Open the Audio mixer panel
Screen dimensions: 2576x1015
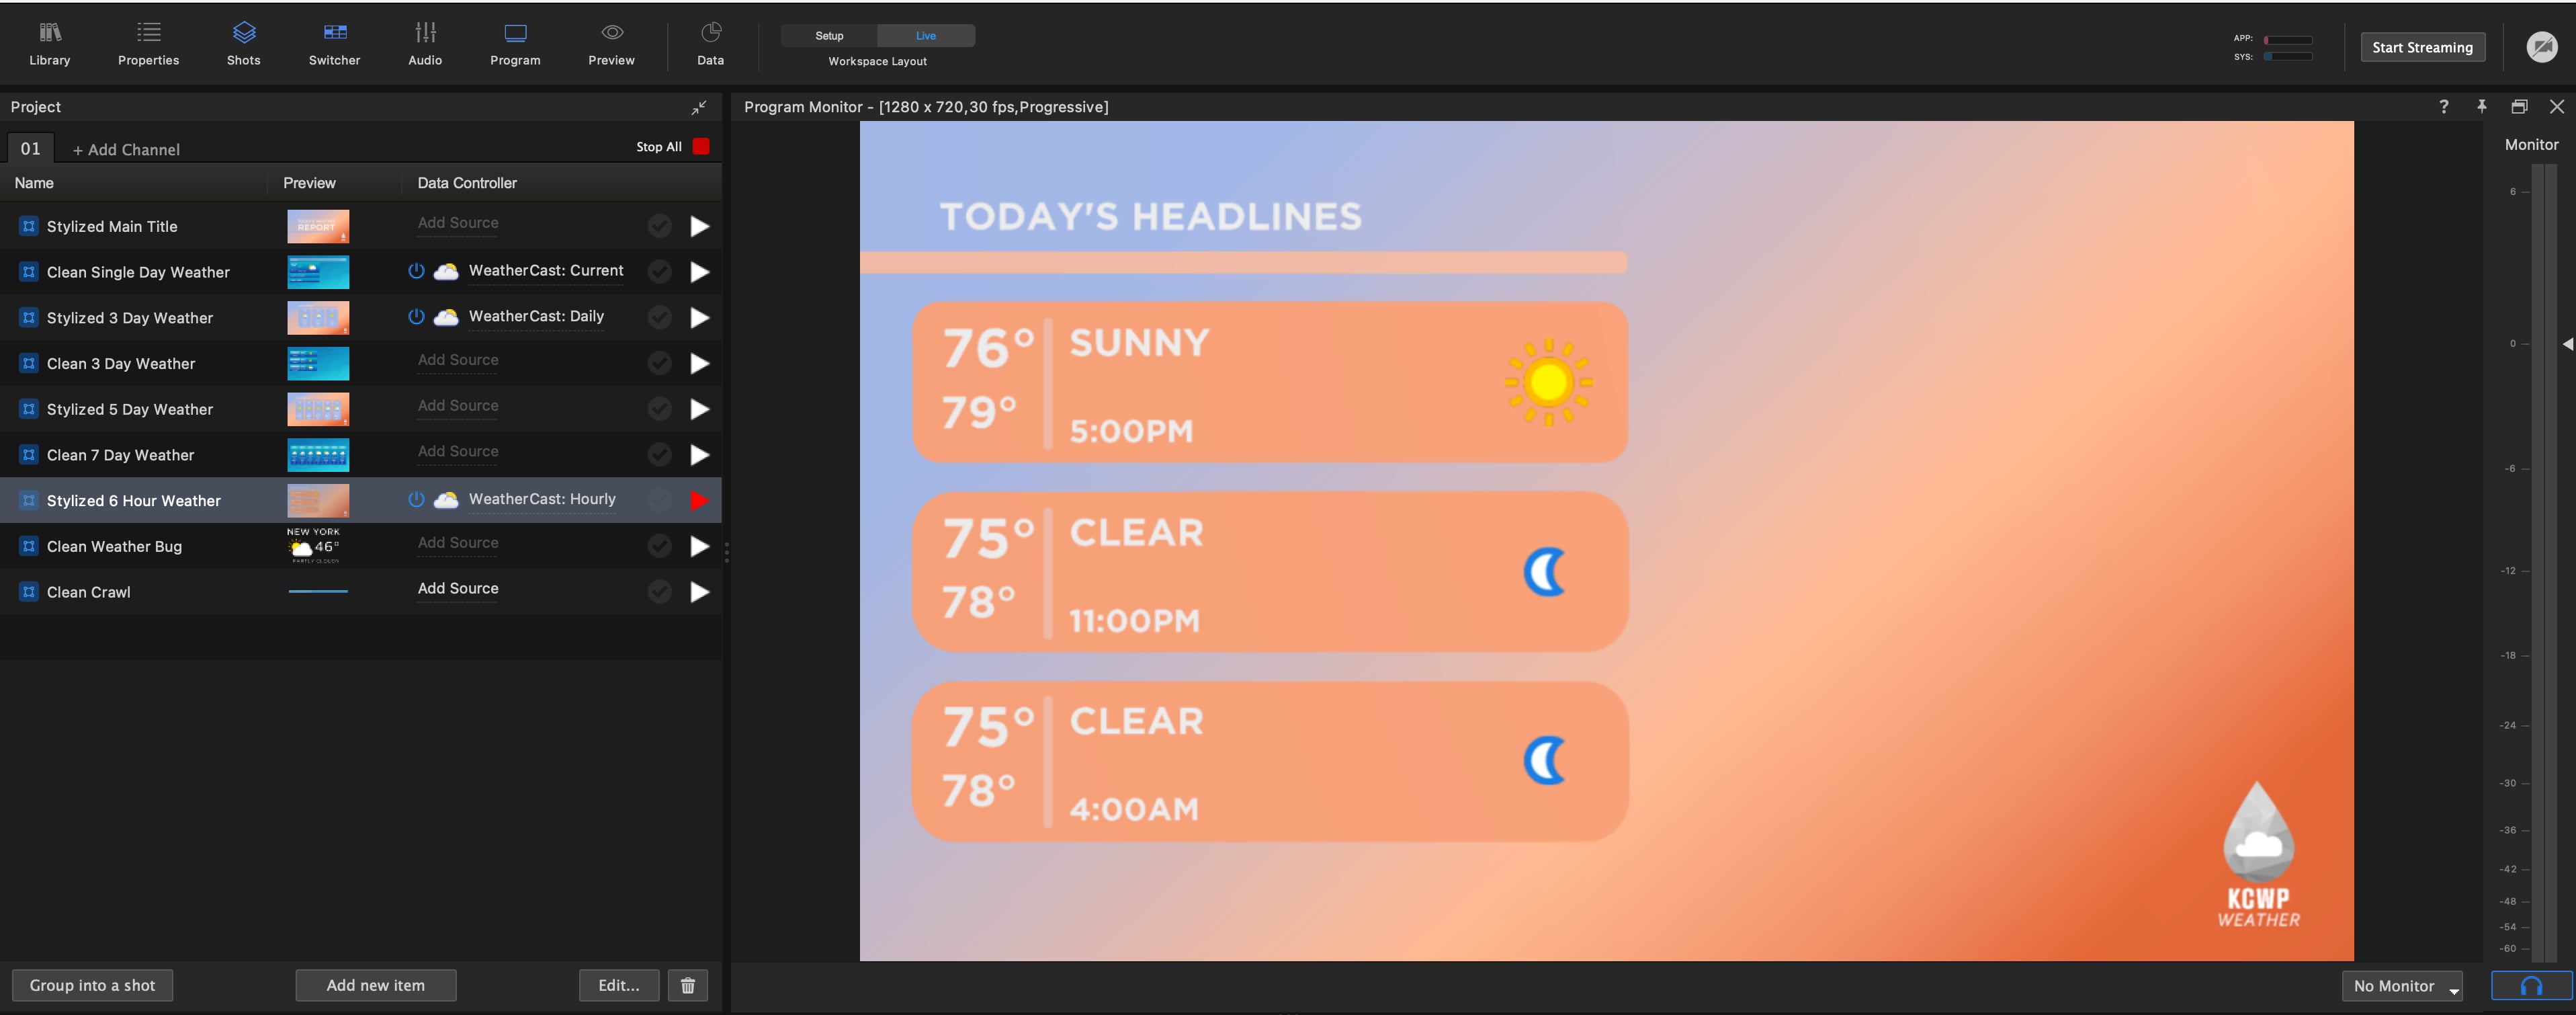coord(425,45)
